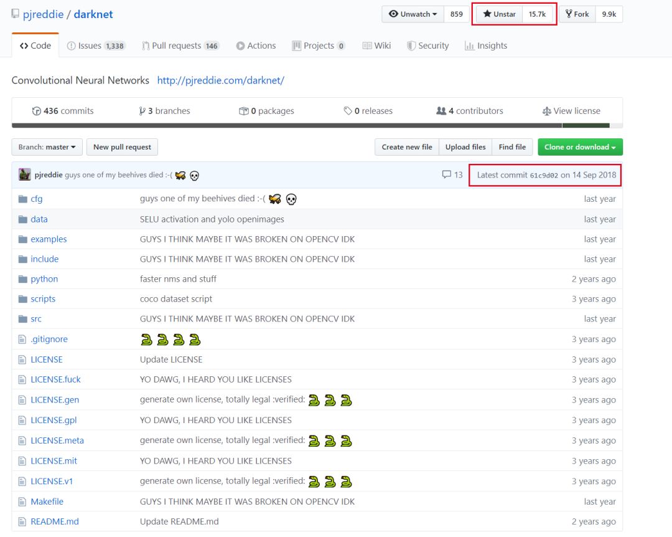Open the src folder
This screenshot has height=537, width=672.
[36, 319]
